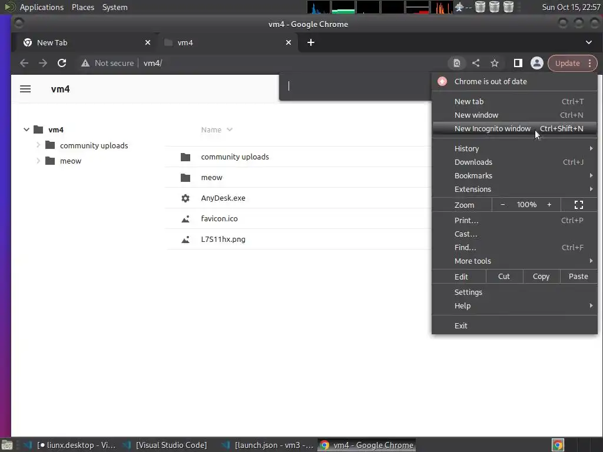Choose Find... from the menu
Screen dimensions: 603x452
coord(515,247)
